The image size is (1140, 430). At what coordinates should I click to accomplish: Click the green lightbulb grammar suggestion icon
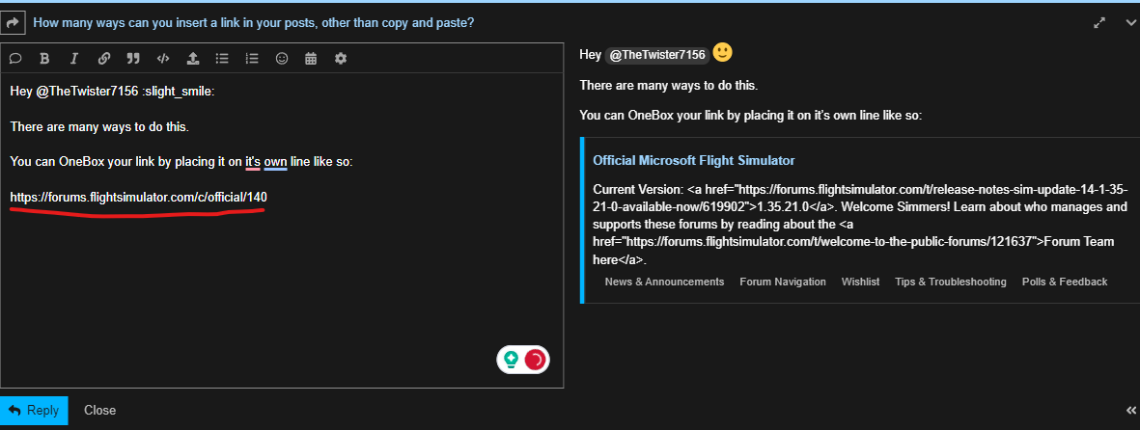point(511,360)
